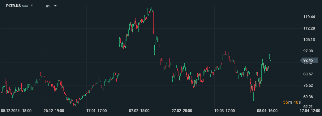The height and width of the screenshot is (116, 322).
Task: Expand the H1 timeframe dropdown arrow
Action: click(x=55, y=6)
